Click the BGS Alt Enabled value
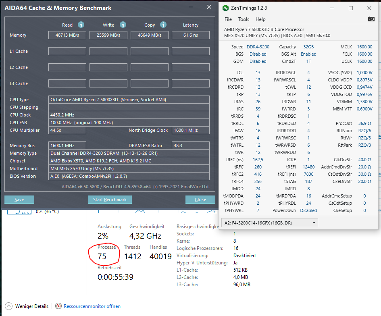This screenshot has height=316, width=381. point(308,54)
